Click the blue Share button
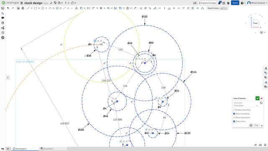268x151 pixels. (x=235, y=3)
